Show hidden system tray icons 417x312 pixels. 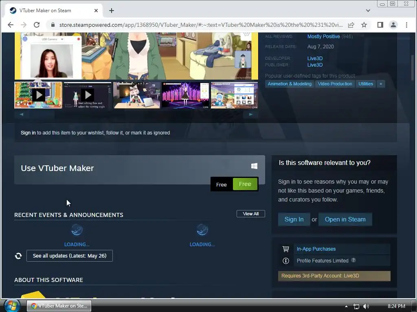[x=346, y=306]
